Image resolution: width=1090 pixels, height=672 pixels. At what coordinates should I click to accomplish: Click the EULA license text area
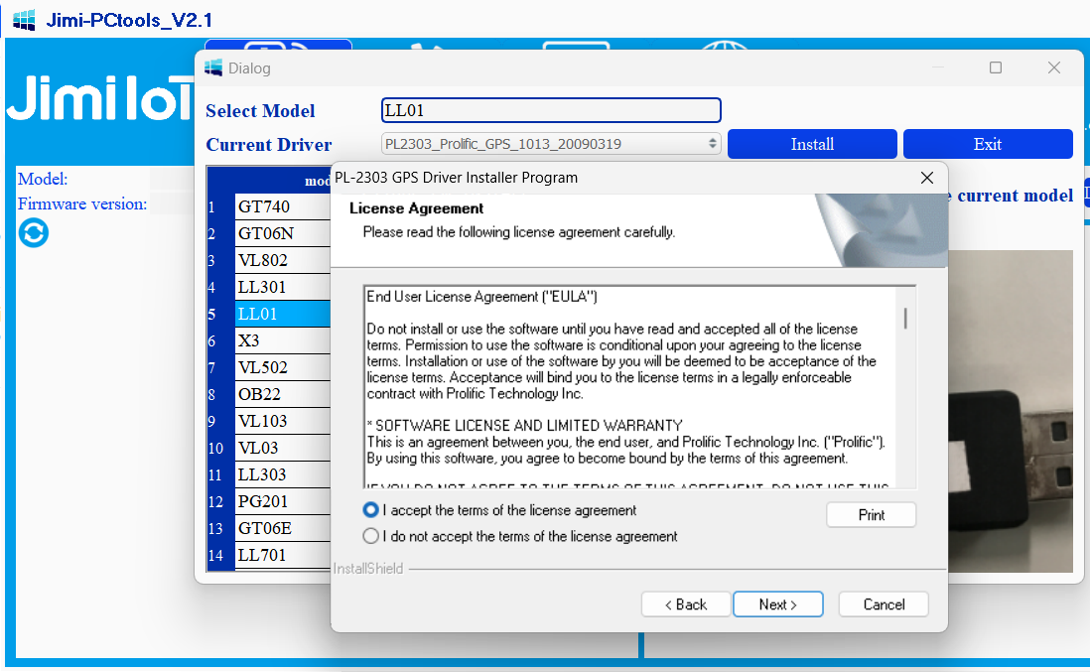click(631, 386)
